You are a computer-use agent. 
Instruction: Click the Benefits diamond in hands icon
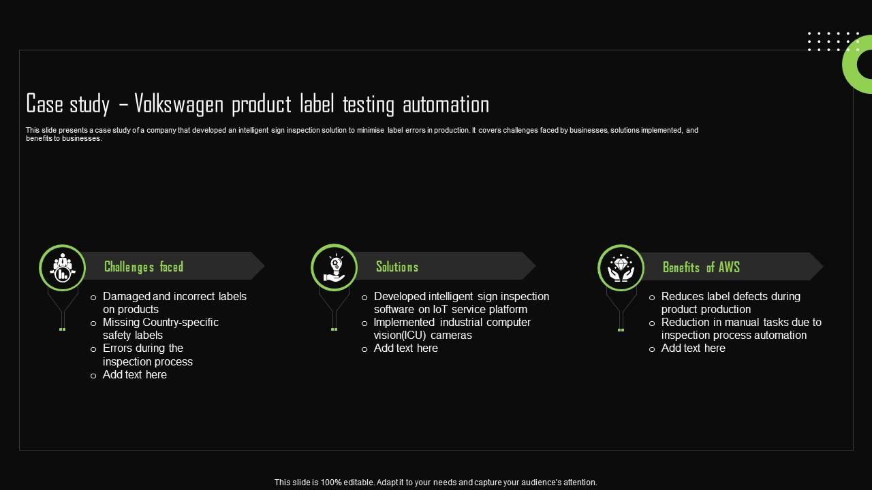621,268
